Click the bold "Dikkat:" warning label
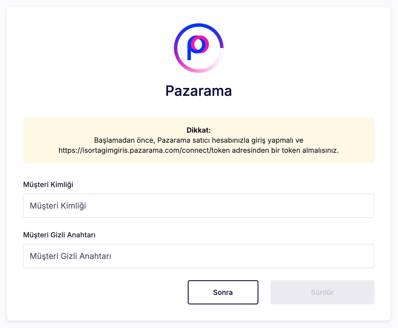 click(199, 130)
